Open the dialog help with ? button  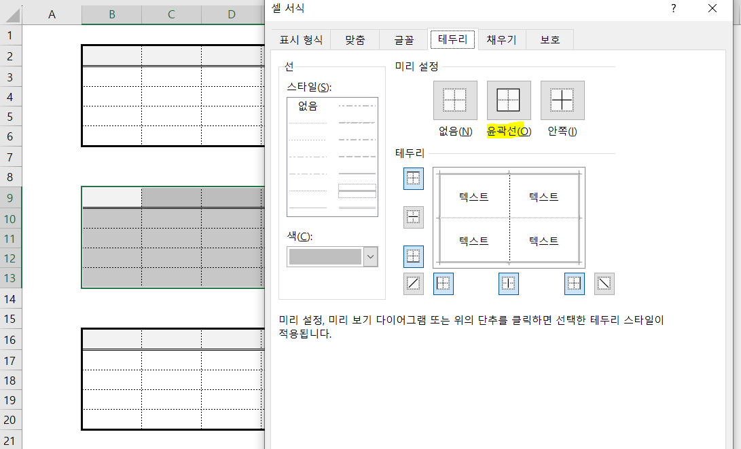click(672, 9)
